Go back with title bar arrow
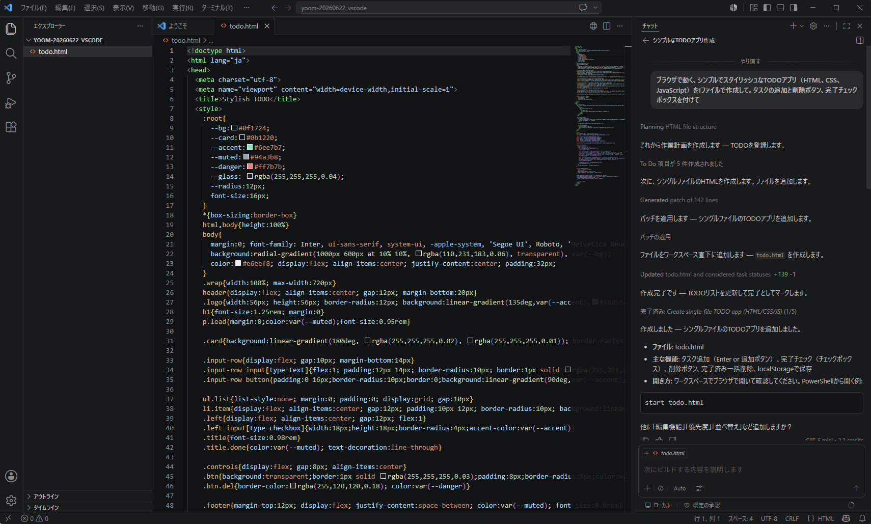 275,8
